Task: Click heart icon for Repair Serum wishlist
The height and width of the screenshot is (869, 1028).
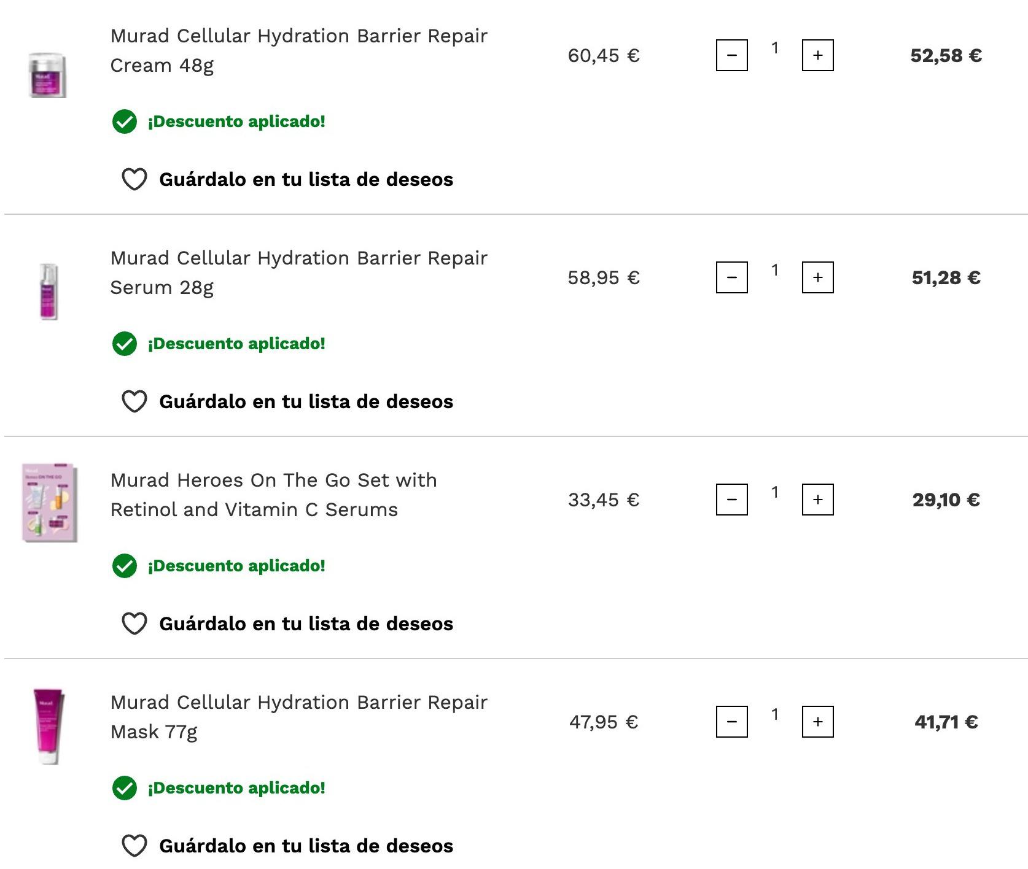Action: coord(134,401)
